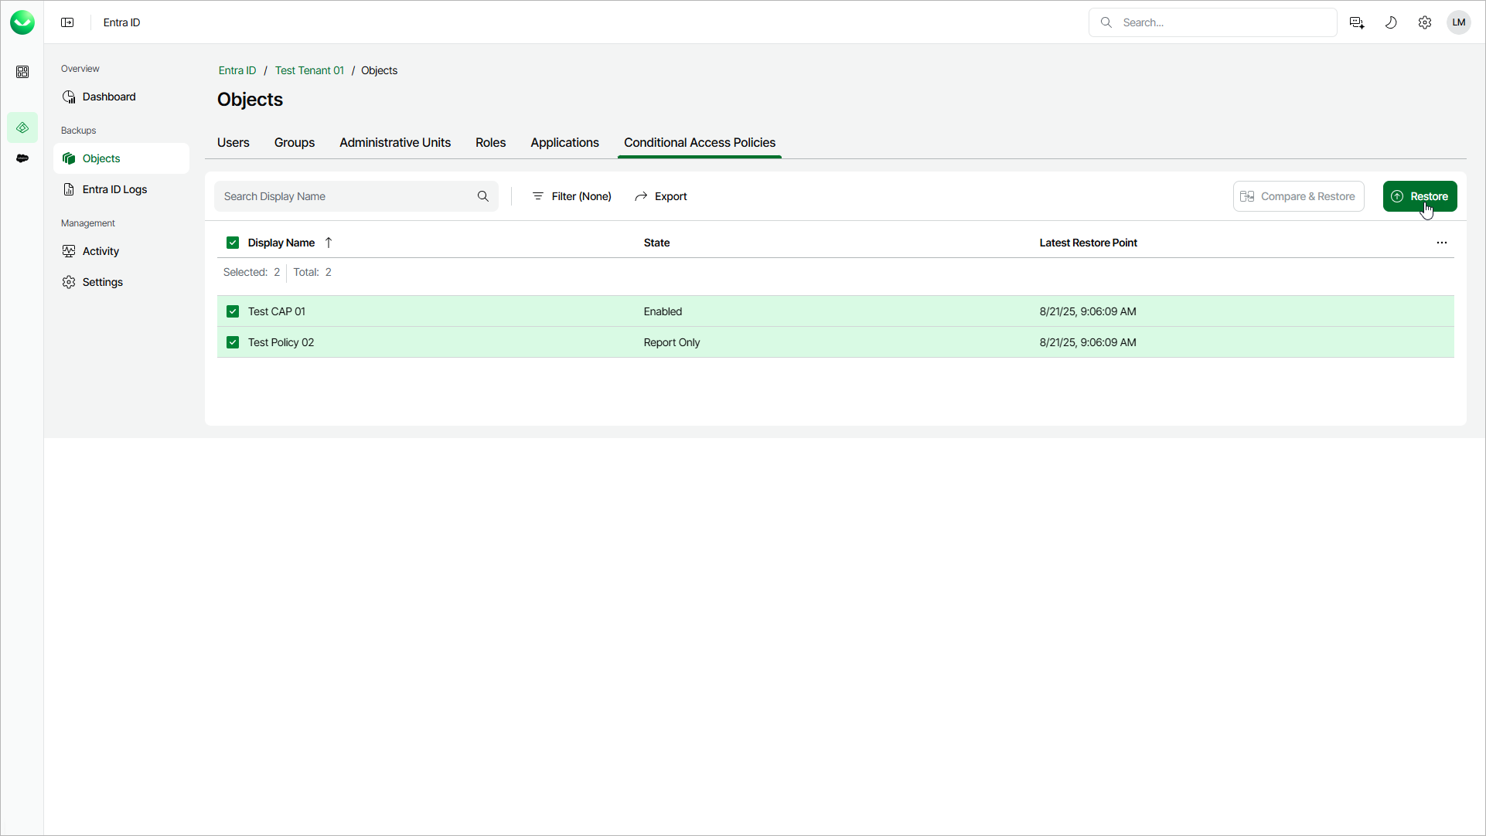Switch to the Administrative Units tab

pyautogui.click(x=395, y=143)
